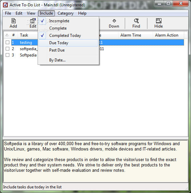
Task: Click the Hide toolbar icon
Action: pyautogui.click(x=159, y=23)
